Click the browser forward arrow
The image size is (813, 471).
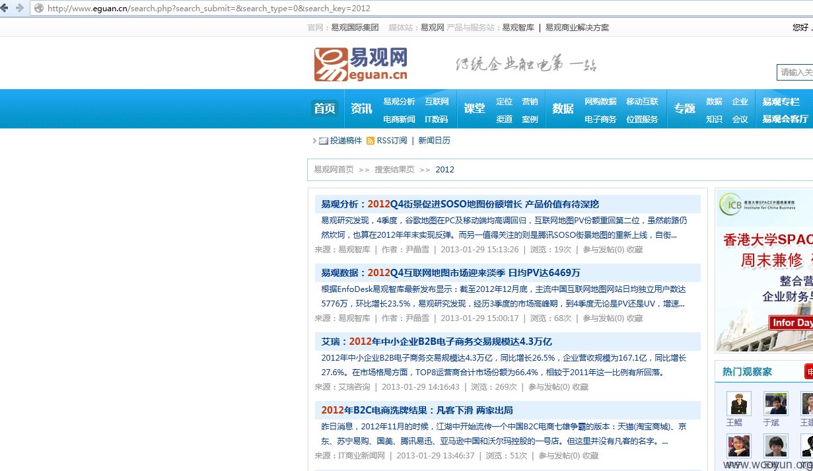click(19, 8)
